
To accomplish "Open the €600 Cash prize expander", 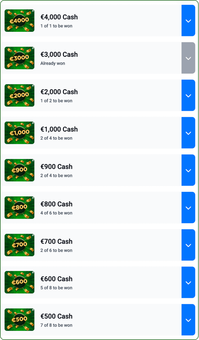I will tap(188, 282).
